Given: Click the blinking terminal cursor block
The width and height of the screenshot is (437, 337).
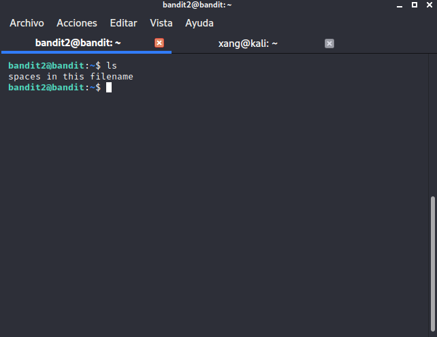Looking at the screenshot, I should (x=109, y=88).
